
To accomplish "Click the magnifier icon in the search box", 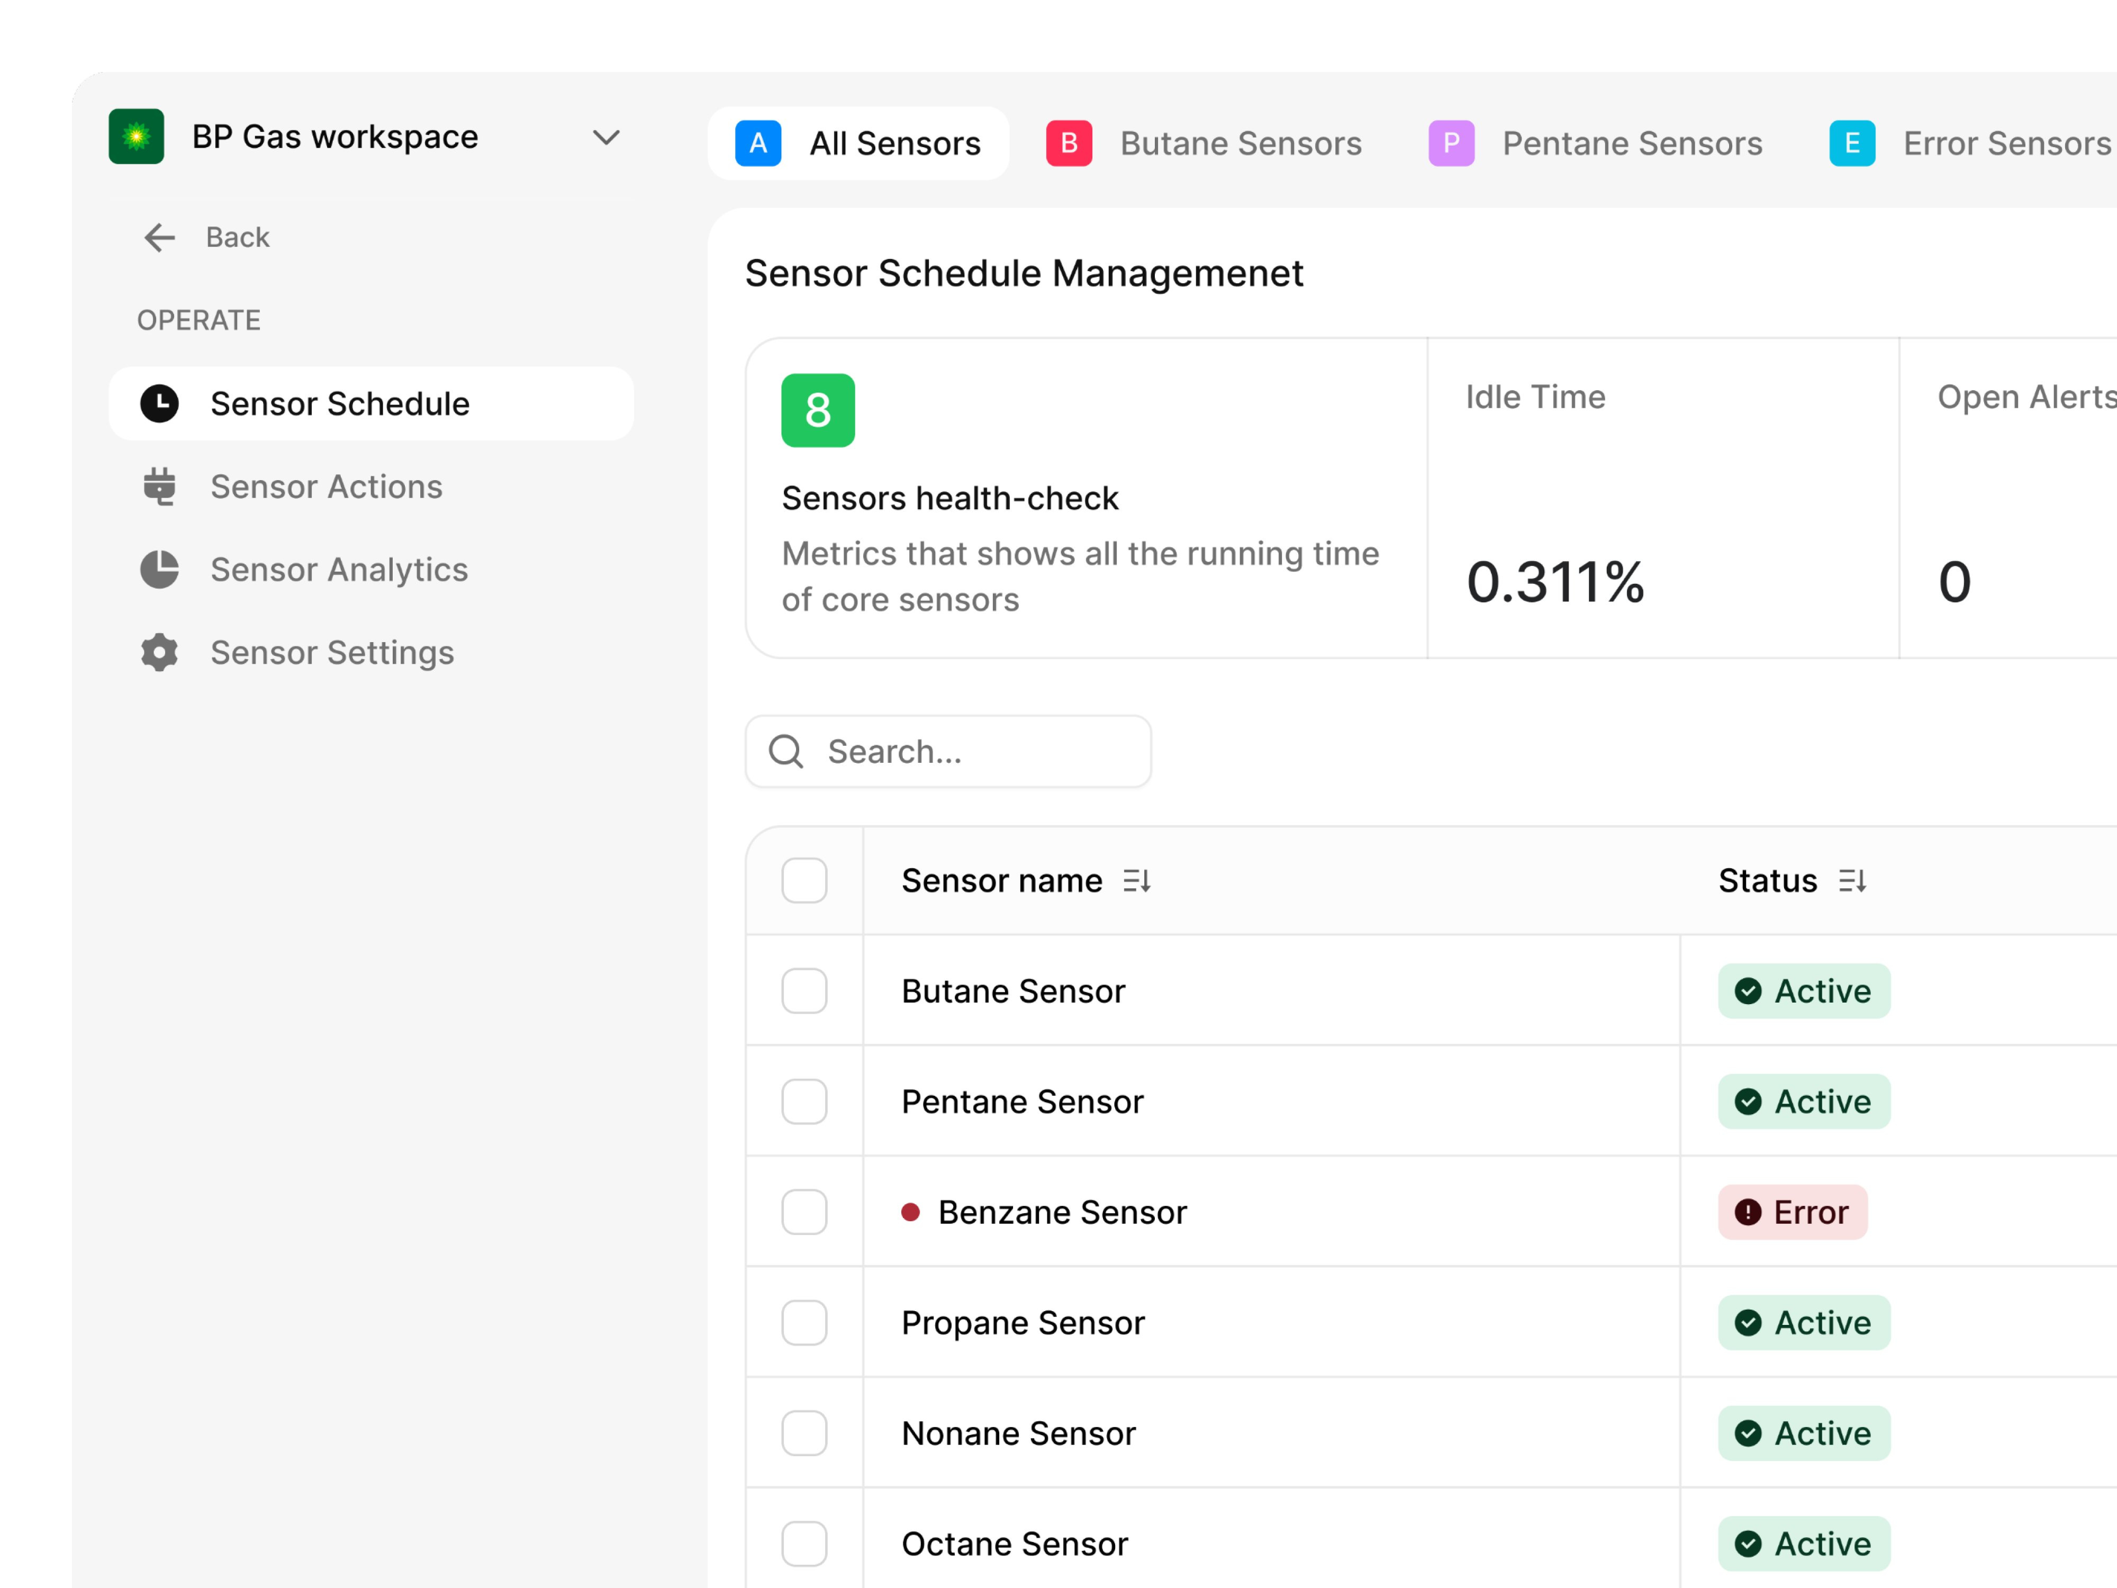I will [x=786, y=752].
